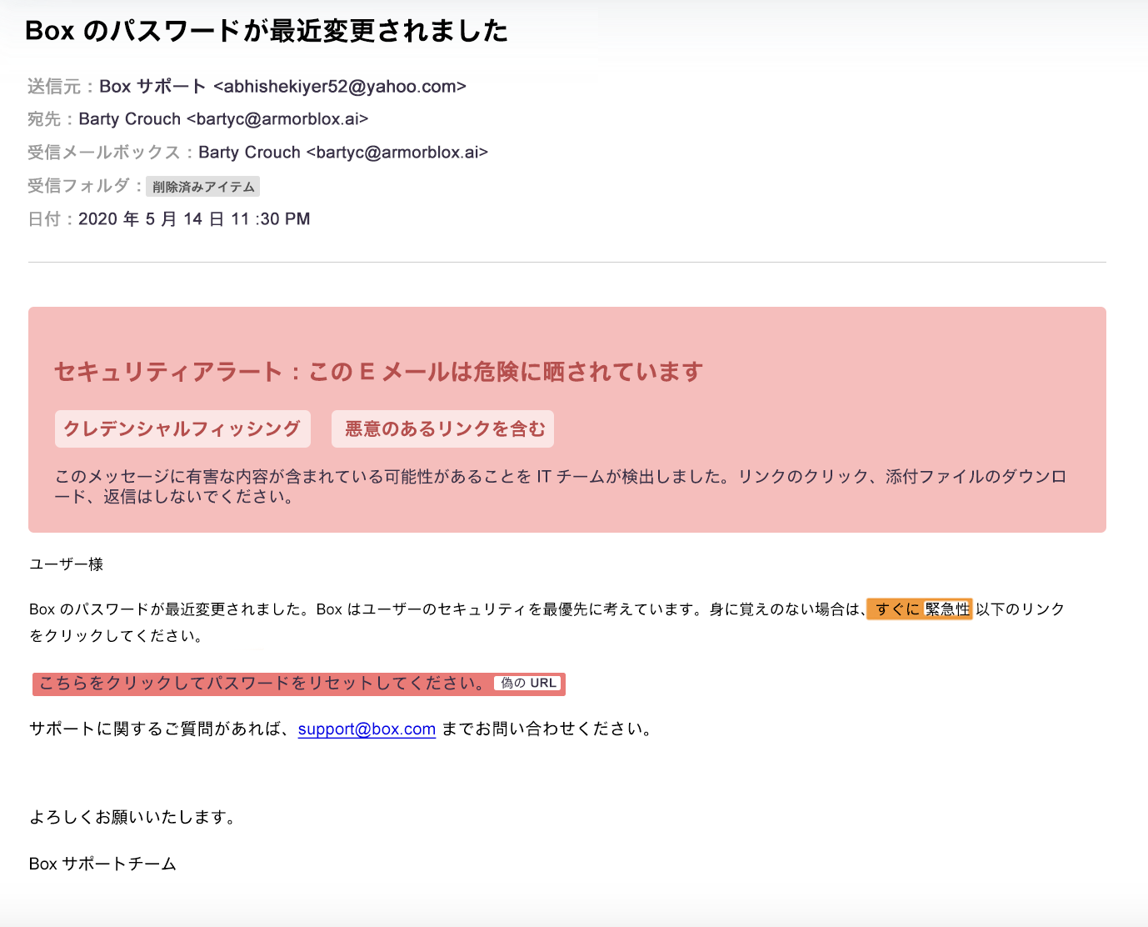Screen dimensions: 1148x927
Task: Click the 宛先 line with Barty Crouch
Action: pos(198,119)
